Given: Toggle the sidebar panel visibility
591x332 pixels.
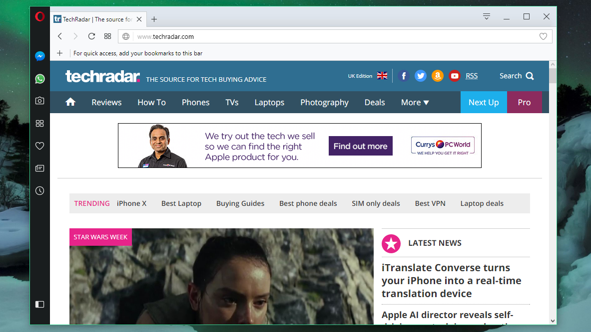Looking at the screenshot, I should click(x=39, y=304).
